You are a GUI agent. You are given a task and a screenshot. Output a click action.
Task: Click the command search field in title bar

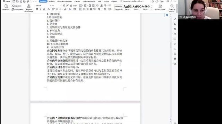[133, 1]
